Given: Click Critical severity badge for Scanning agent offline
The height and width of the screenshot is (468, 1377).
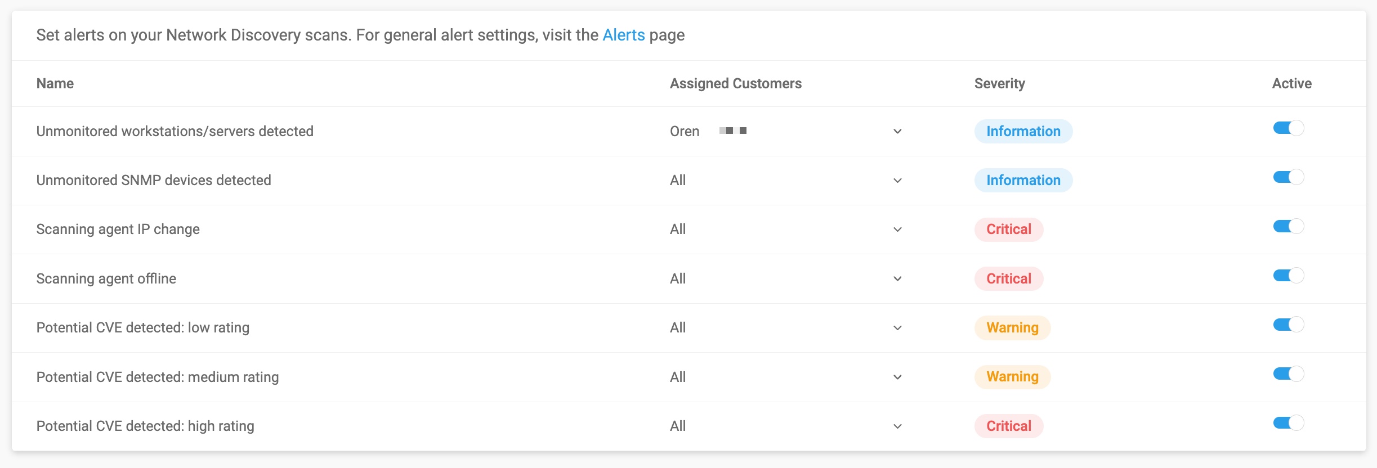Looking at the screenshot, I should pos(1009,278).
